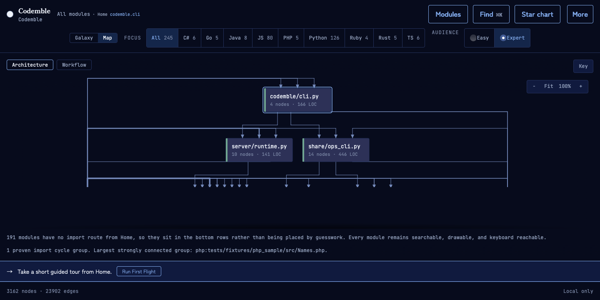The image size is (600, 300).
Task: Switch to Map view
Action: tap(107, 38)
